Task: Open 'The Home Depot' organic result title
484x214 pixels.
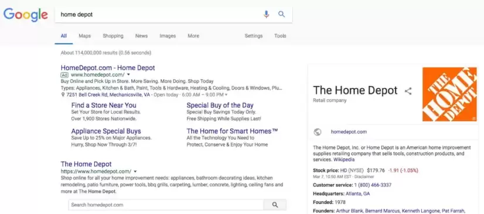Action: tap(86, 164)
